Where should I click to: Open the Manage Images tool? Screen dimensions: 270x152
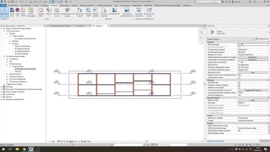pyautogui.click(x=127, y=12)
